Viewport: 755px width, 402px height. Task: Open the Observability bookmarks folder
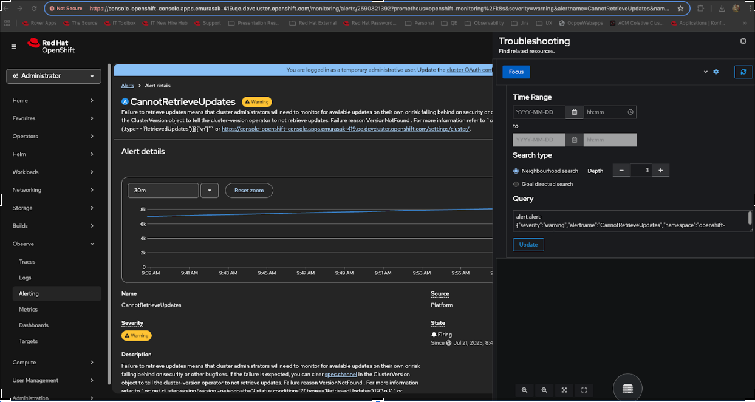tap(485, 23)
